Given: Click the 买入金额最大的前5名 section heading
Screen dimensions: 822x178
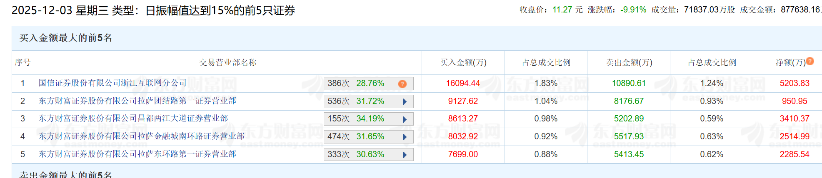Looking at the screenshot, I should (x=66, y=38).
